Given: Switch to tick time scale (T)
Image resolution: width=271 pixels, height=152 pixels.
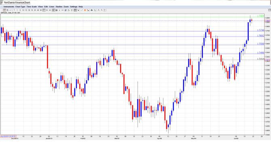Looking at the screenshot, I should [x=14, y=10].
